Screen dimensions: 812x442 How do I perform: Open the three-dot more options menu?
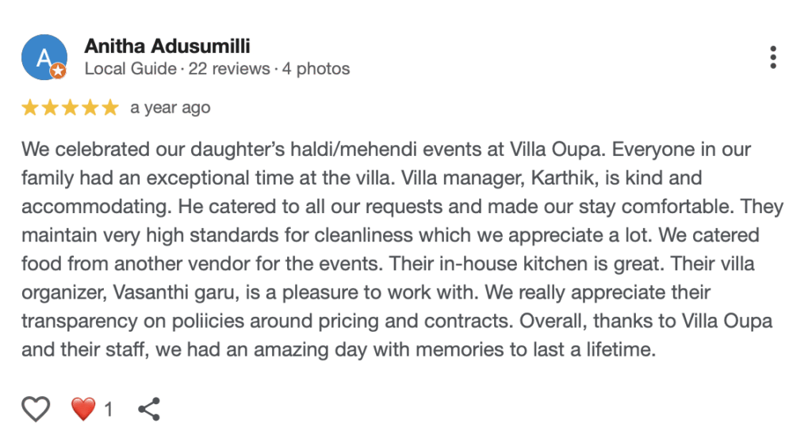click(x=773, y=57)
